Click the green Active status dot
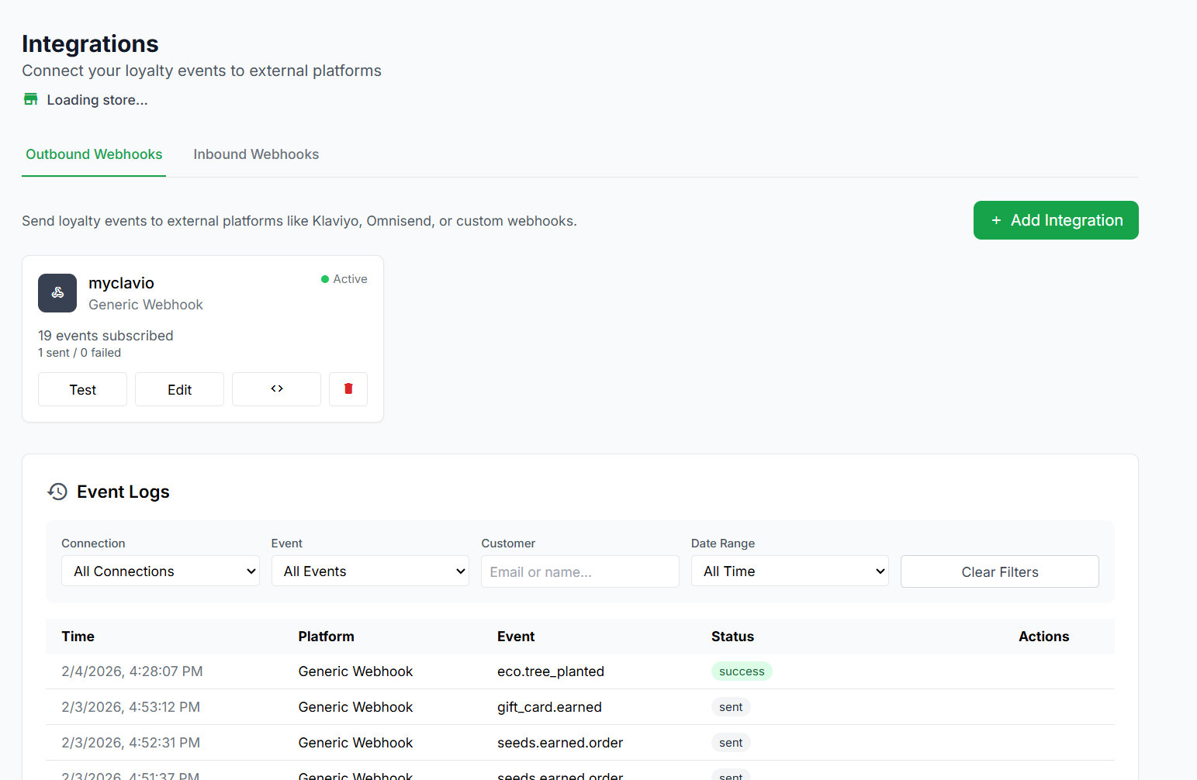1197x780 pixels. point(325,279)
